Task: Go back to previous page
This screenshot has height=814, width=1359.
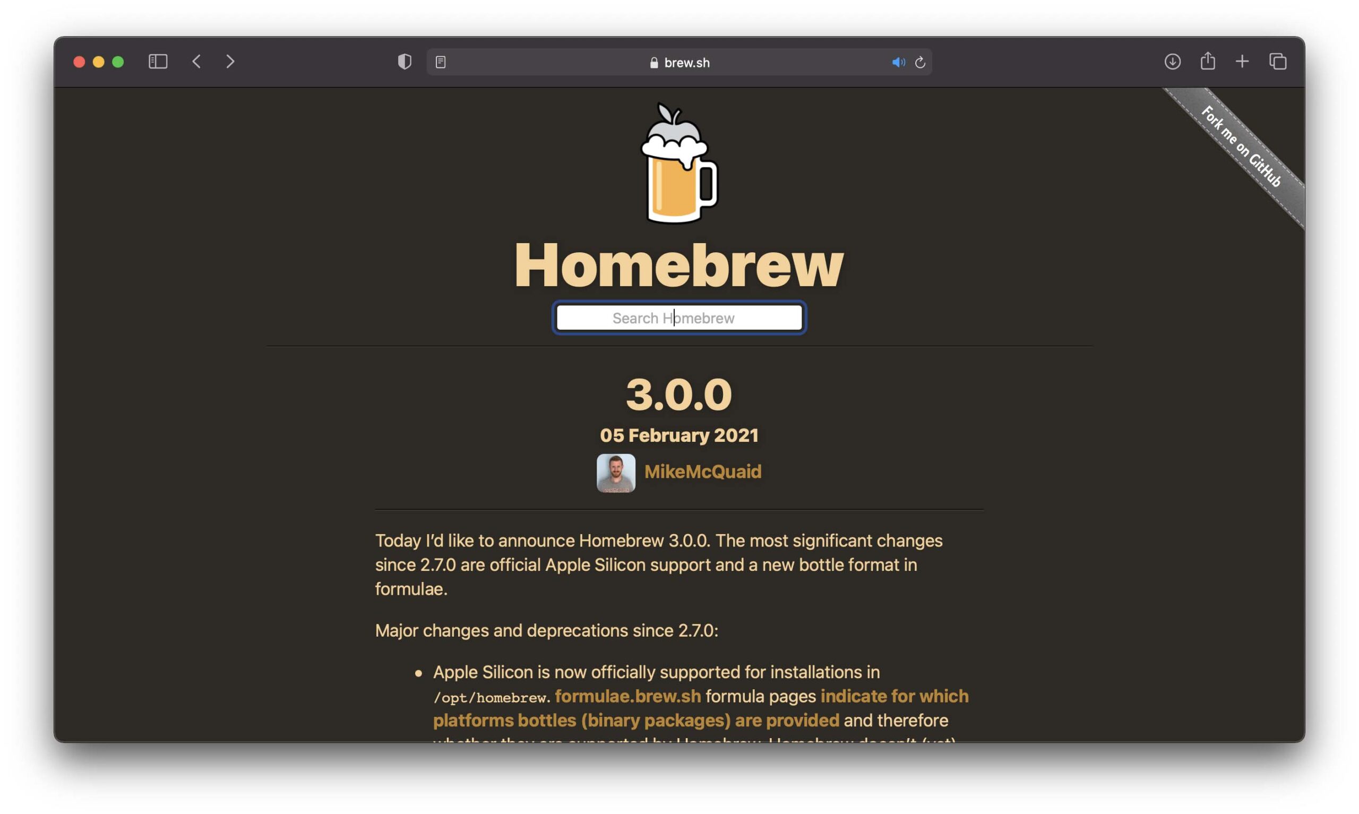Action: 197,62
